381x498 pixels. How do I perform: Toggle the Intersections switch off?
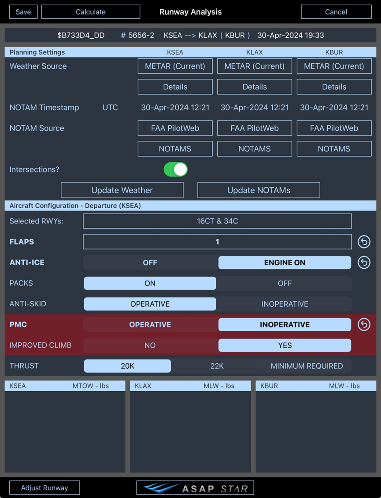tap(176, 169)
